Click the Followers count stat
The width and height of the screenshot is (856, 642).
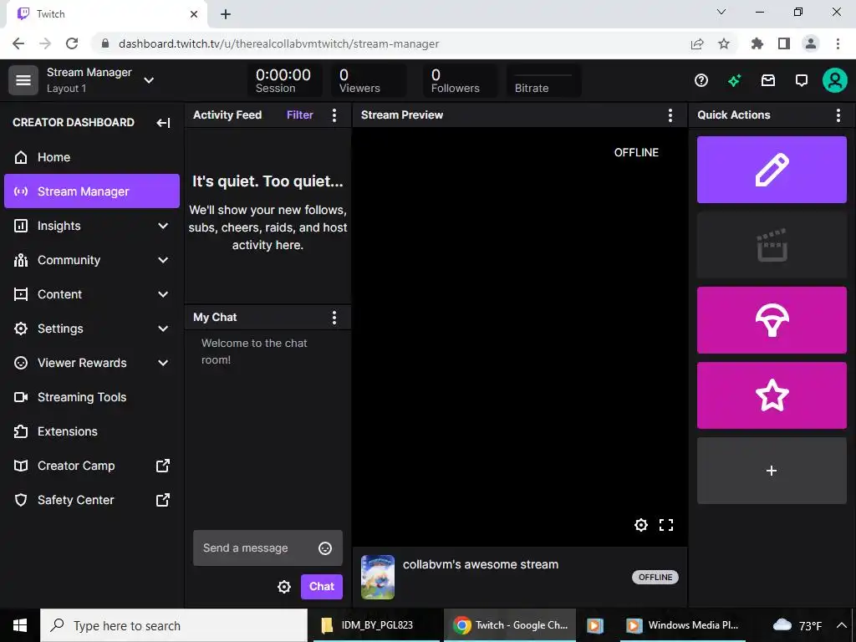(x=460, y=80)
